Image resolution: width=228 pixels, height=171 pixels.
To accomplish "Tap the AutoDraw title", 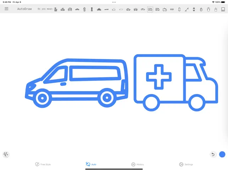I will coord(24,9).
